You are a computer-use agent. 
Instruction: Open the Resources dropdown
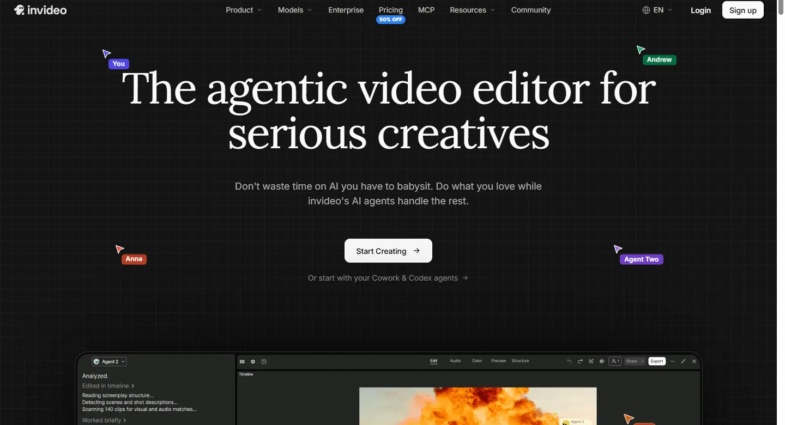tap(472, 10)
